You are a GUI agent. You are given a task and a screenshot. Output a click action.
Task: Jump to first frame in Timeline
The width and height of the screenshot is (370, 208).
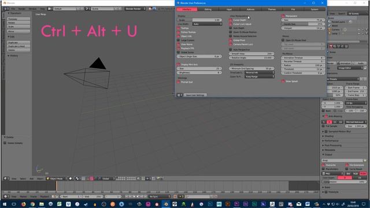tap(127, 196)
